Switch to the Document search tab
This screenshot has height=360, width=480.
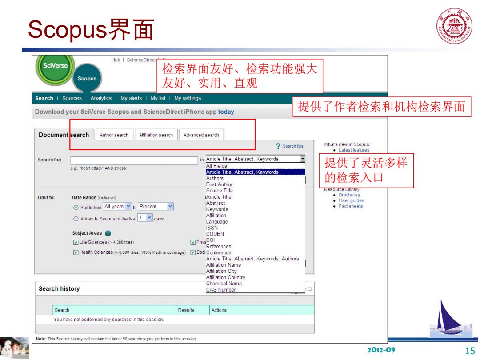click(64, 135)
